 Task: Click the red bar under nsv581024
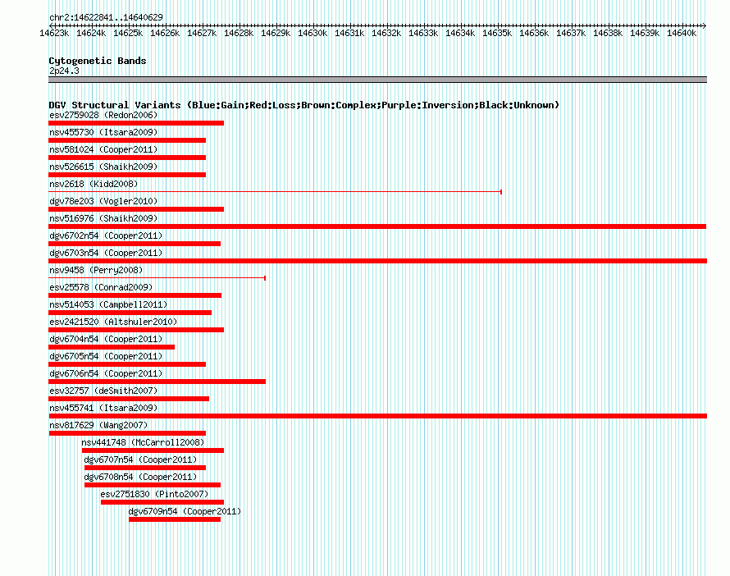(x=127, y=158)
